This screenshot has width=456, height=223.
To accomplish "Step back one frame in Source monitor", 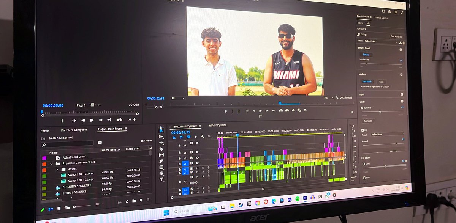I will click(83, 120).
